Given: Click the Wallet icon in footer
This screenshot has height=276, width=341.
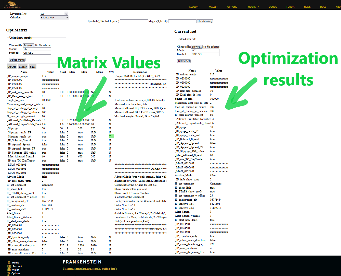Looking at the screenshot, I should 9,270.
